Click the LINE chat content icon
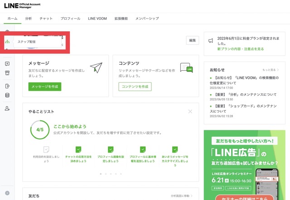The image size is (290, 200). tap(186, 68)
